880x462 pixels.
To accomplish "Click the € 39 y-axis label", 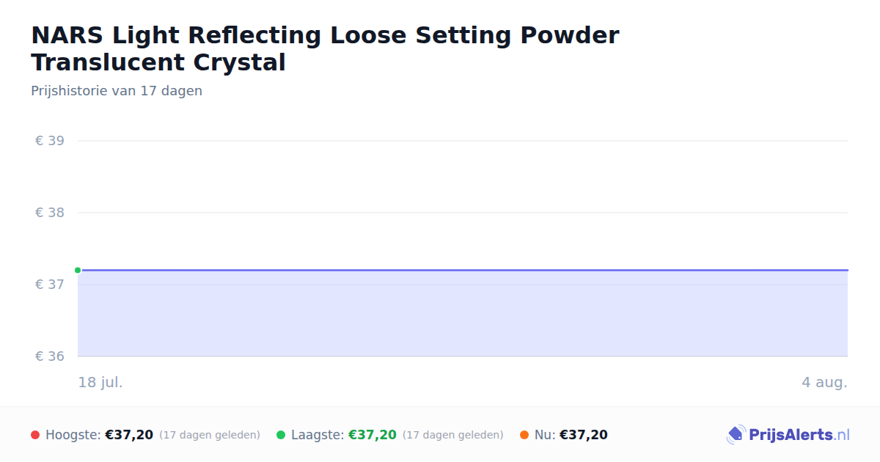I will click(x=50, y=141).
